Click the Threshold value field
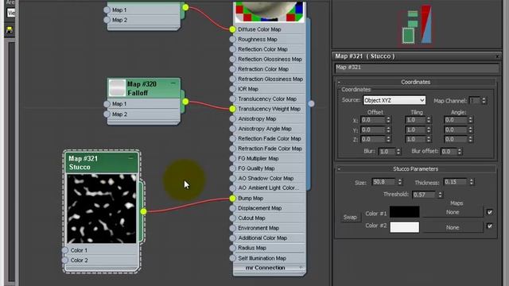The width and height of the screenshot is (509, 286). click(x=424, y=195)
